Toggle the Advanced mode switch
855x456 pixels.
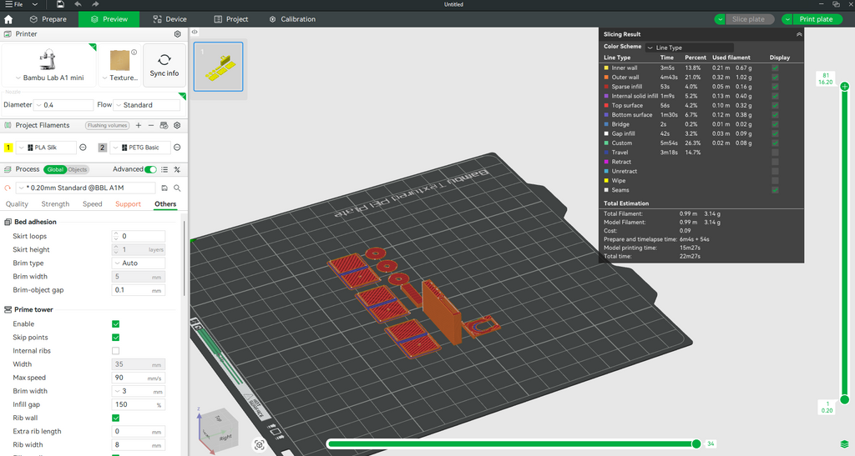150,169
